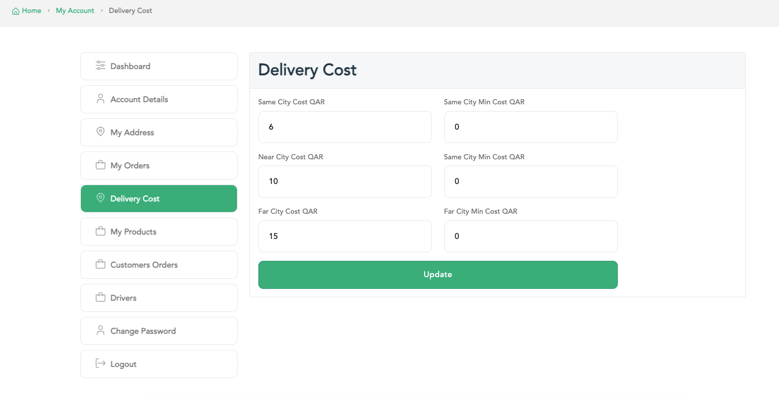Click the Dashboard sliders icon
Image resolution: width=779 pixels, height=396 pixels.
click(x=101, y=66)
